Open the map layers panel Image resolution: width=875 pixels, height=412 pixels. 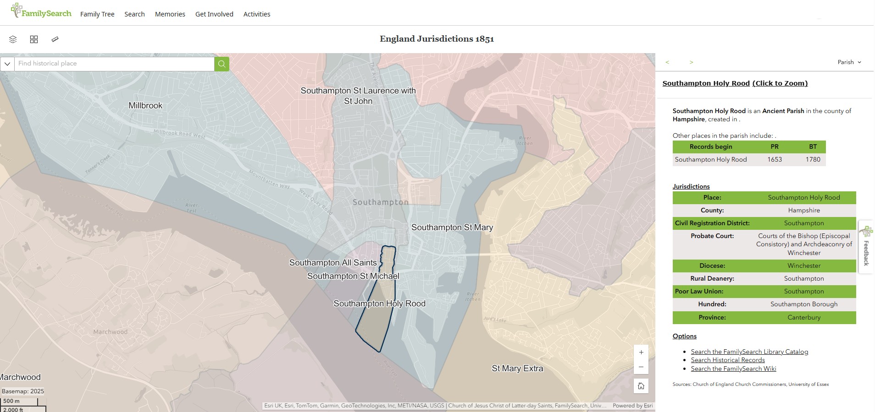point(12,39)
